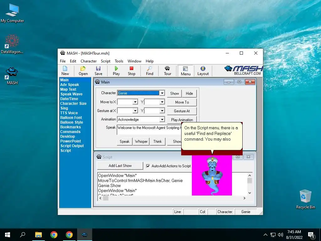Image resolution: width=321 pixels, height=241 pixels.
Task: Select Bookmarks in sidebar
Action: [x=71, y=127]
